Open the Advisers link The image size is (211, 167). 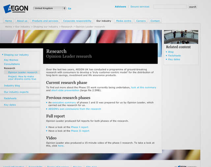[x=120, y=7]
